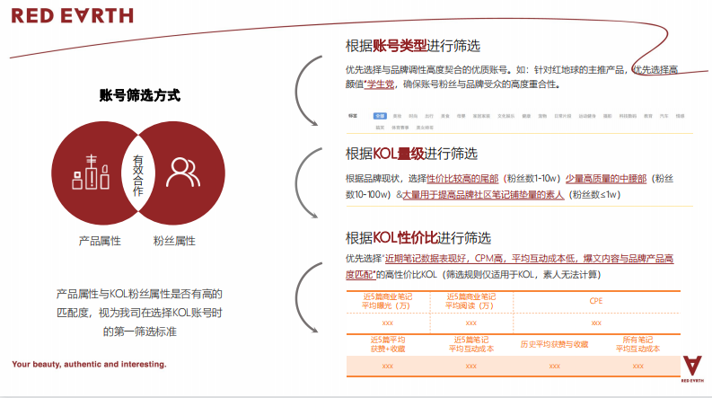Click the 近5篇笔记平均互动成本 table header
This screenshot has height=398, width=712.
pos(470,344)
